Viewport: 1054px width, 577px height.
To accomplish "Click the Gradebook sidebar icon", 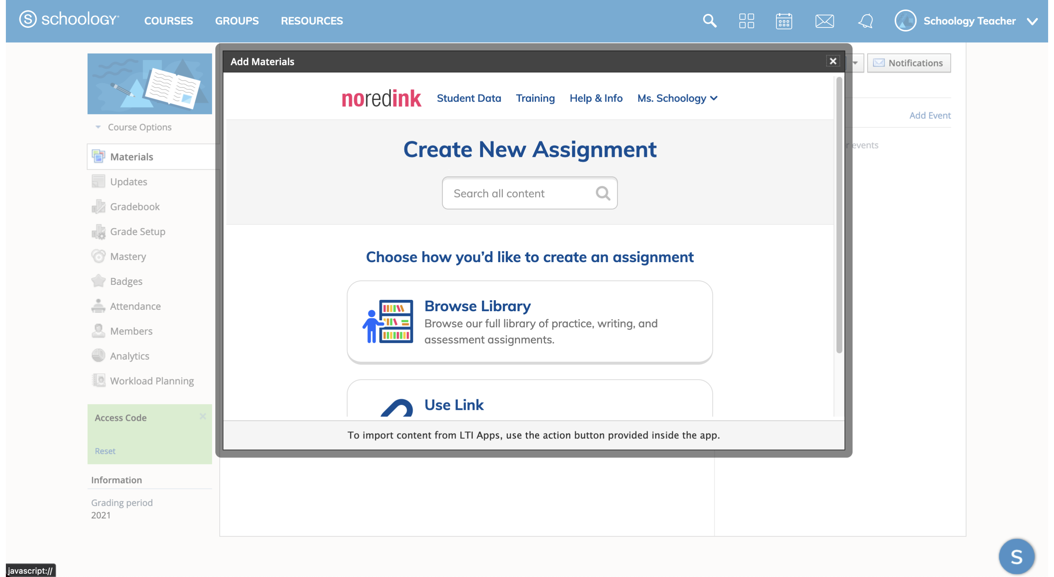I will point(98,206).
